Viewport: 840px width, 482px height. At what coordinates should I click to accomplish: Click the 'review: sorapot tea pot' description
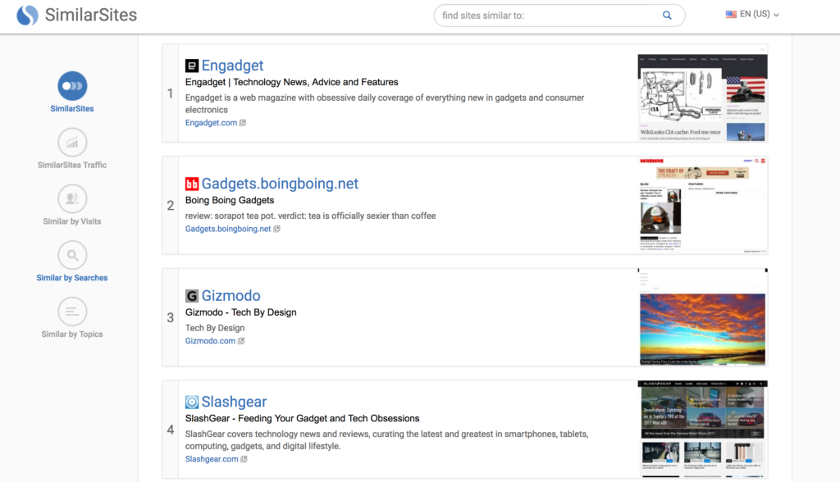(x=311, y=216)
